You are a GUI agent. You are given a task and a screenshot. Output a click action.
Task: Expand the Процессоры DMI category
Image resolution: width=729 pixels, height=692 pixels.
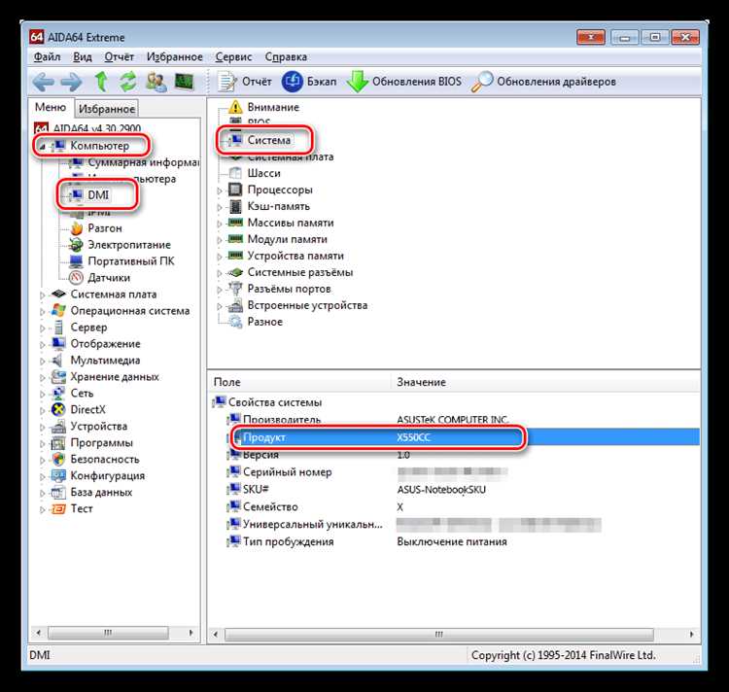pyautogui.click(x=221, y=190)
